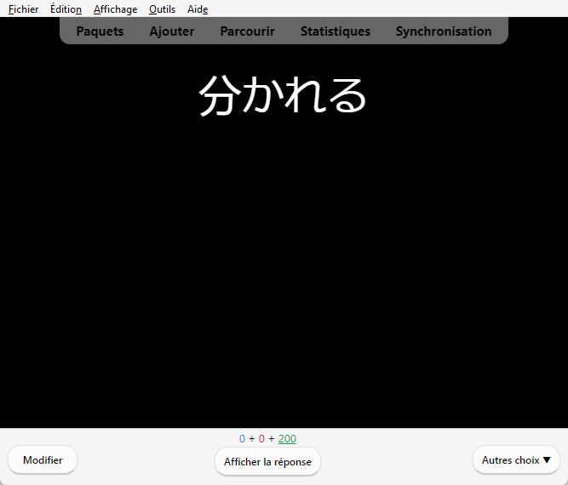Click the blue new-cards count 0
This screenshot has width=568, height=485.
click(242, 439)
